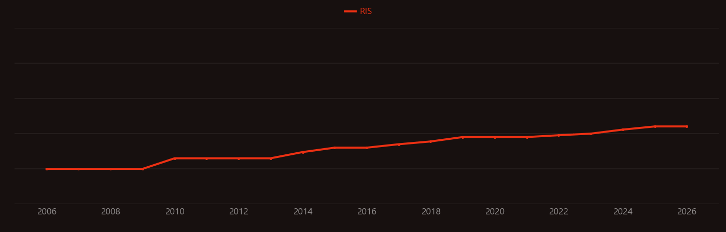Click the 2026 x-axis label
Viewport: 726px width, 232px height.
coord(687,212)
